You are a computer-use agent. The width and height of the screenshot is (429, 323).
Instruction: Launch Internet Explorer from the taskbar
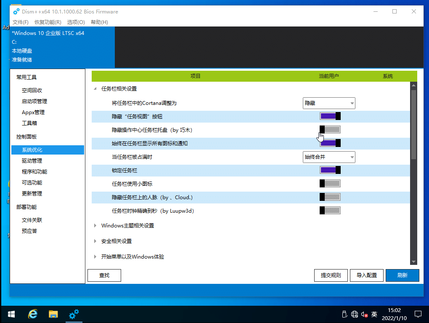(x=32, y=314)
